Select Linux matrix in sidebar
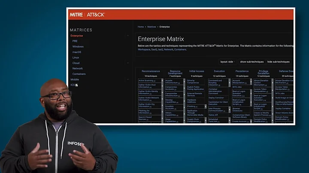This screenshot has width=309, height=173. coord(76,58)
